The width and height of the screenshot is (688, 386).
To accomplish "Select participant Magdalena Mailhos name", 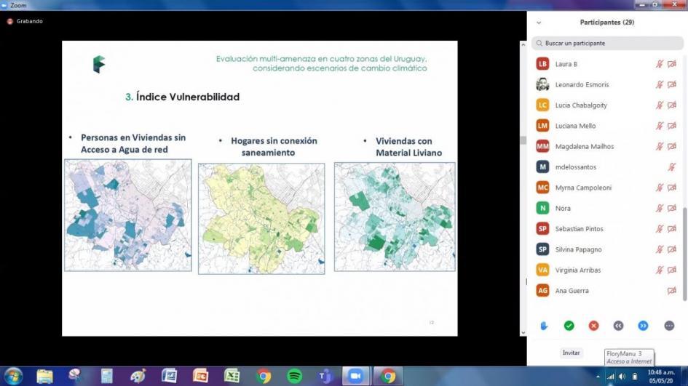I will pos(585,146).
